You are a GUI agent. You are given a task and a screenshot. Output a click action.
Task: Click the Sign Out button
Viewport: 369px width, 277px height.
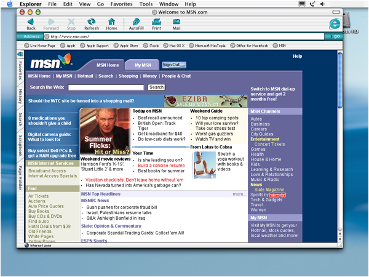174,65
